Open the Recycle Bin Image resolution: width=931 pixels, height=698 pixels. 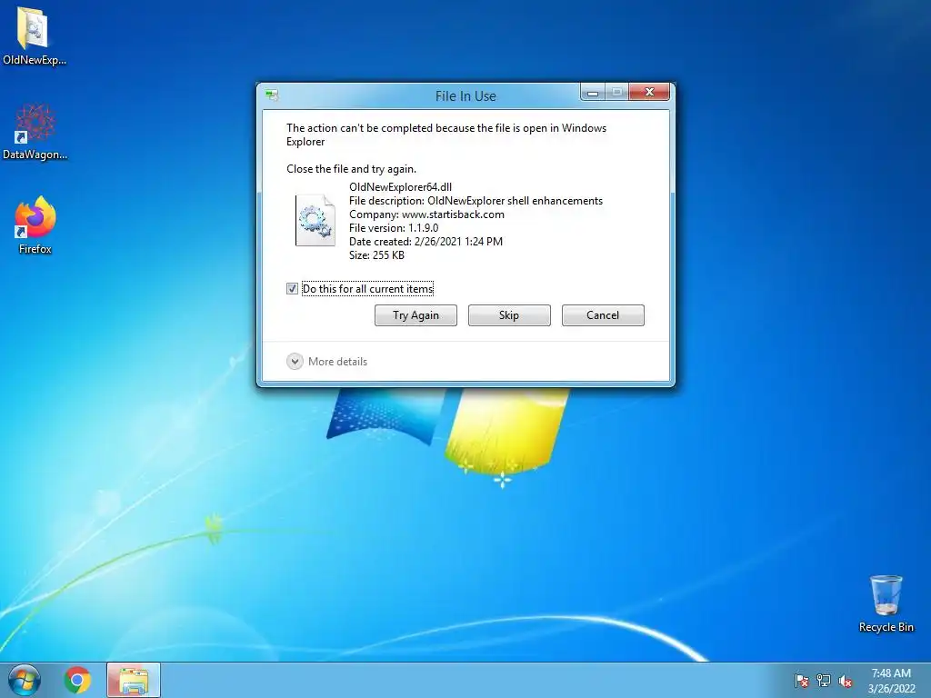pos(886,603)
